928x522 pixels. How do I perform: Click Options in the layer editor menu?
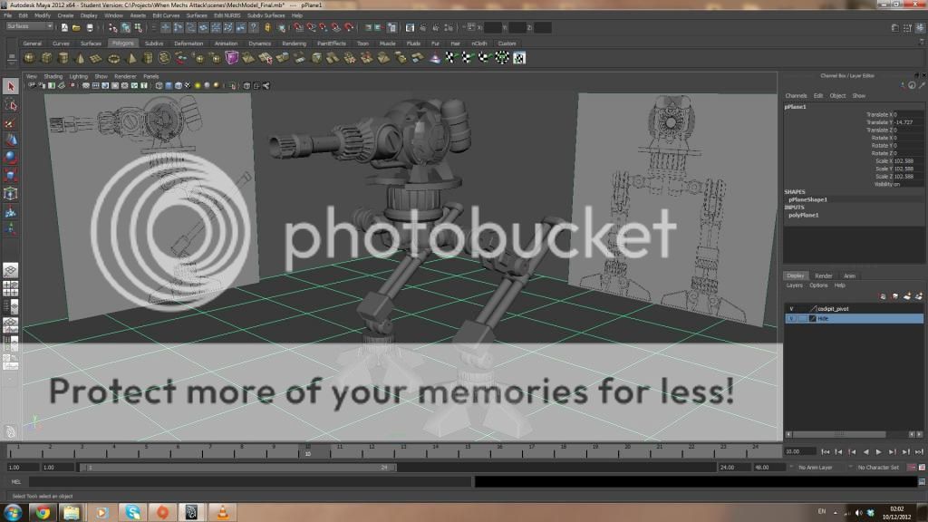click(818, 285)
